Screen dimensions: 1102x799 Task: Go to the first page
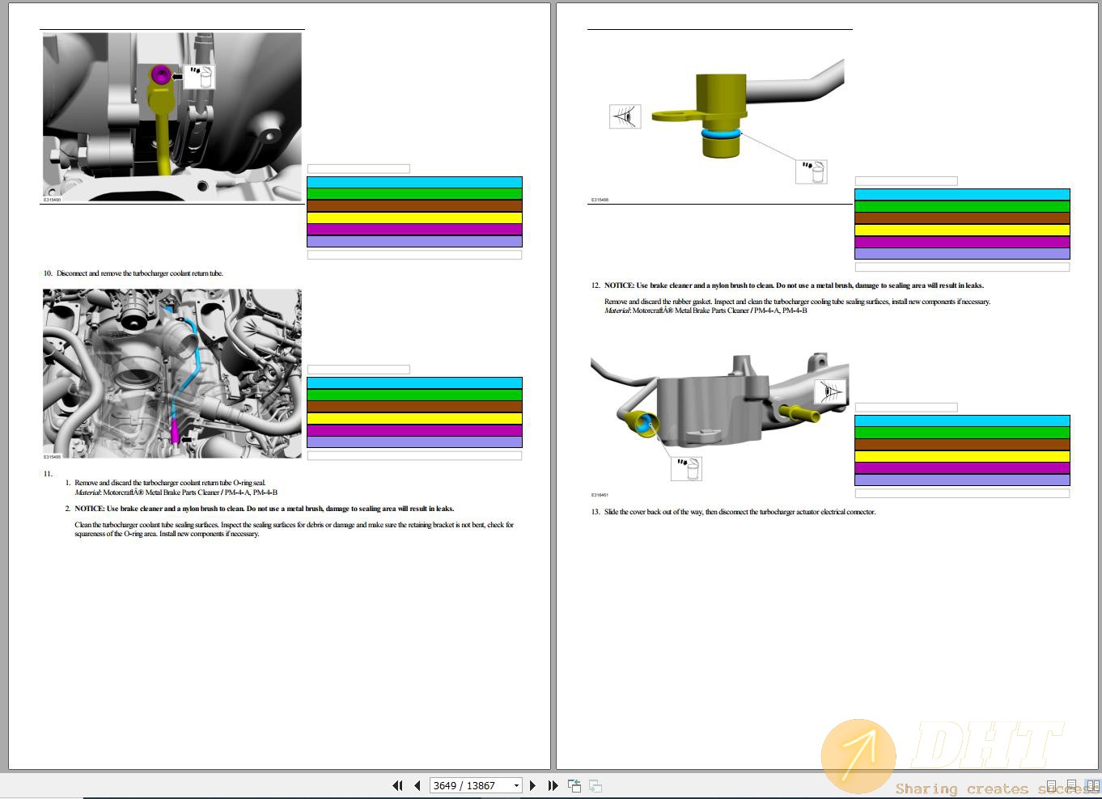pyautogui.click(x=397, y=785)
